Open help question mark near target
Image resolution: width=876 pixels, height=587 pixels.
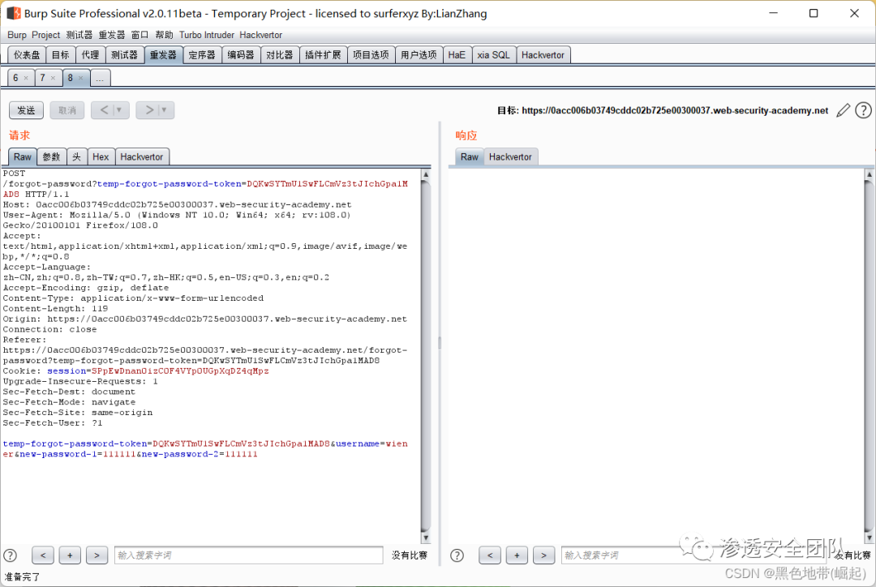[x=863, y=110]
